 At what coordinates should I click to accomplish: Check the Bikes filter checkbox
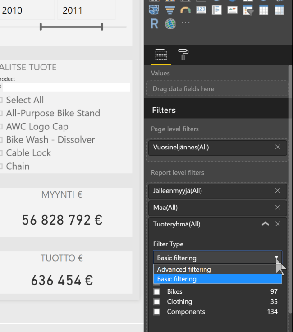(157, 292)
